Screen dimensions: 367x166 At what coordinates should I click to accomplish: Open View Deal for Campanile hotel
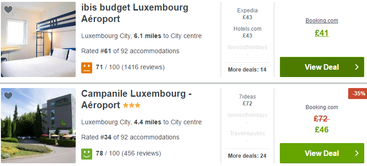[322, 153]
